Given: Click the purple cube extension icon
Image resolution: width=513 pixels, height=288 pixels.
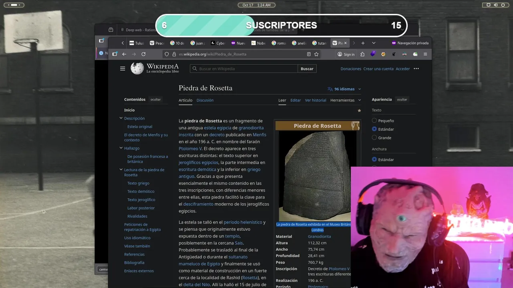Looking at the screenshot, I should pyautogui.click(x=373, y=54).
